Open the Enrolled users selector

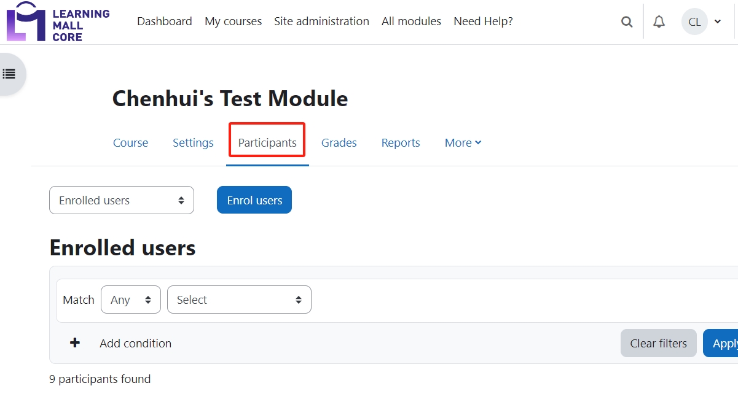121,200
